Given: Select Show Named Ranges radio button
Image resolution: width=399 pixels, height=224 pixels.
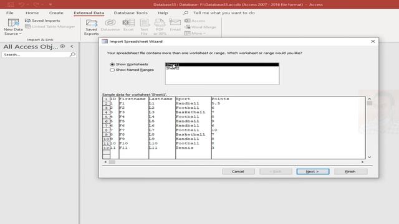Looking at the screenshot, I should coord(112,70).
